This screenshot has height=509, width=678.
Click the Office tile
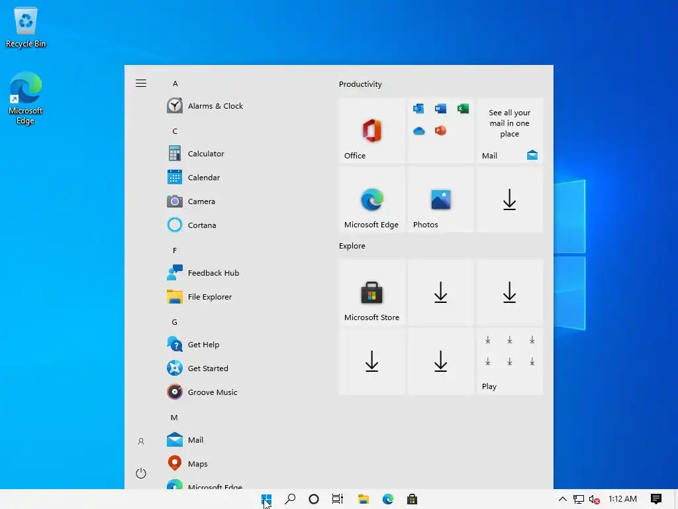tap(372, 131)
